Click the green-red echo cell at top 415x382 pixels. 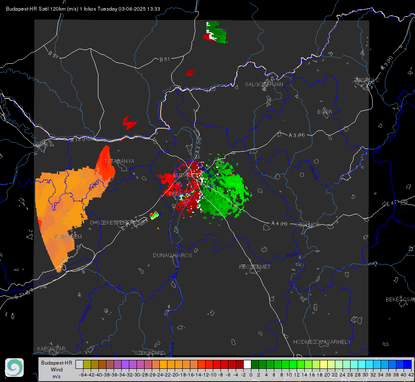pyautogui.click(x=215, y=32)
